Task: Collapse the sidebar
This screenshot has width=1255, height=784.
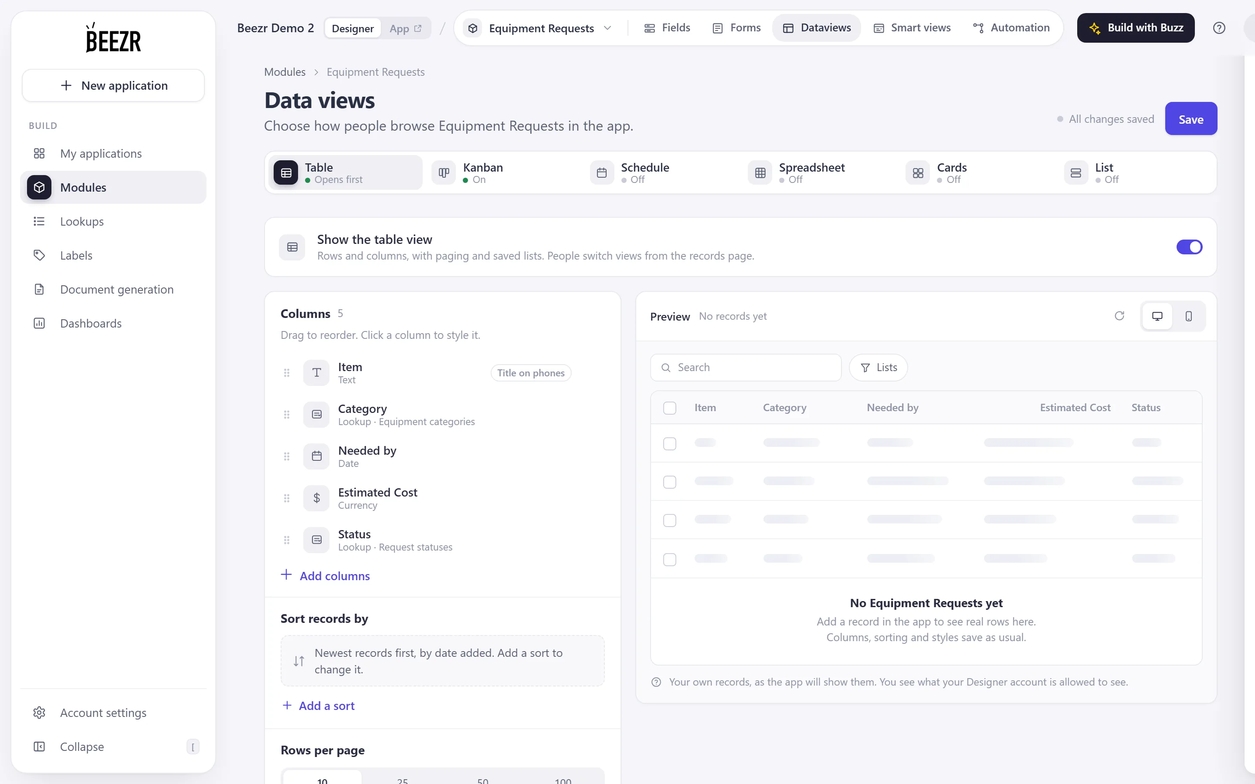Action: 113,747
